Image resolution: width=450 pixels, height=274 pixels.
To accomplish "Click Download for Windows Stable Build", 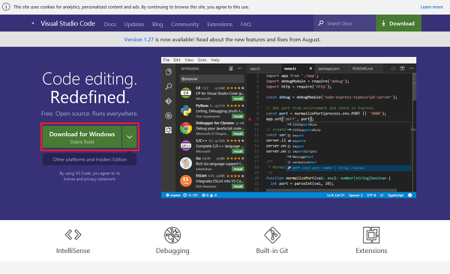I will (82, 137).
